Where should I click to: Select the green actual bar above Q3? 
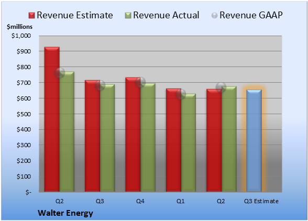point(107,138)
